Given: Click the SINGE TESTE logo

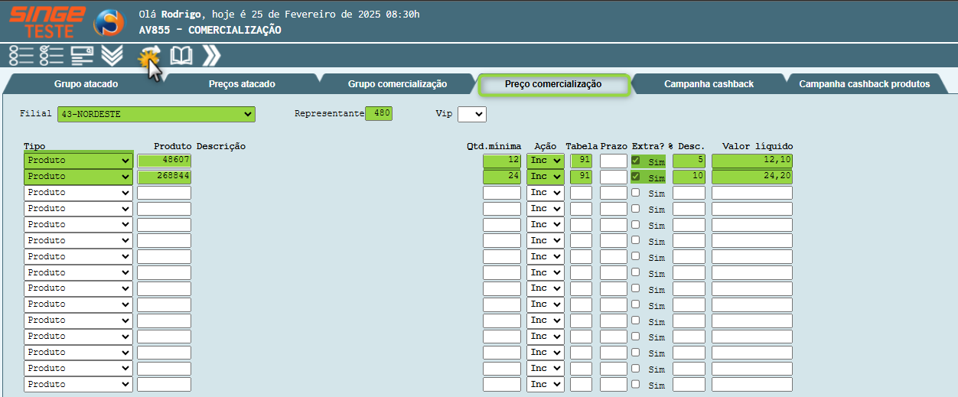Looking at the screenshot, I should pos(47,21).
